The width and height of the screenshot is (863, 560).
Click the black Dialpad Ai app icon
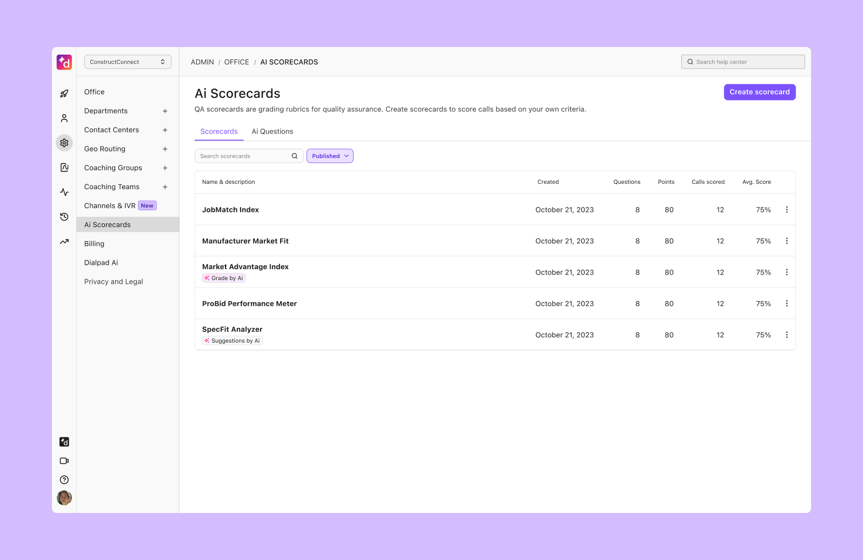(64, 442)
